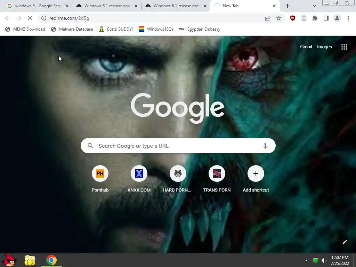Viewport: 356px width, 267px height.
Task: Open the XNXX.COM shortcut tile
Action: coord(139,179)
